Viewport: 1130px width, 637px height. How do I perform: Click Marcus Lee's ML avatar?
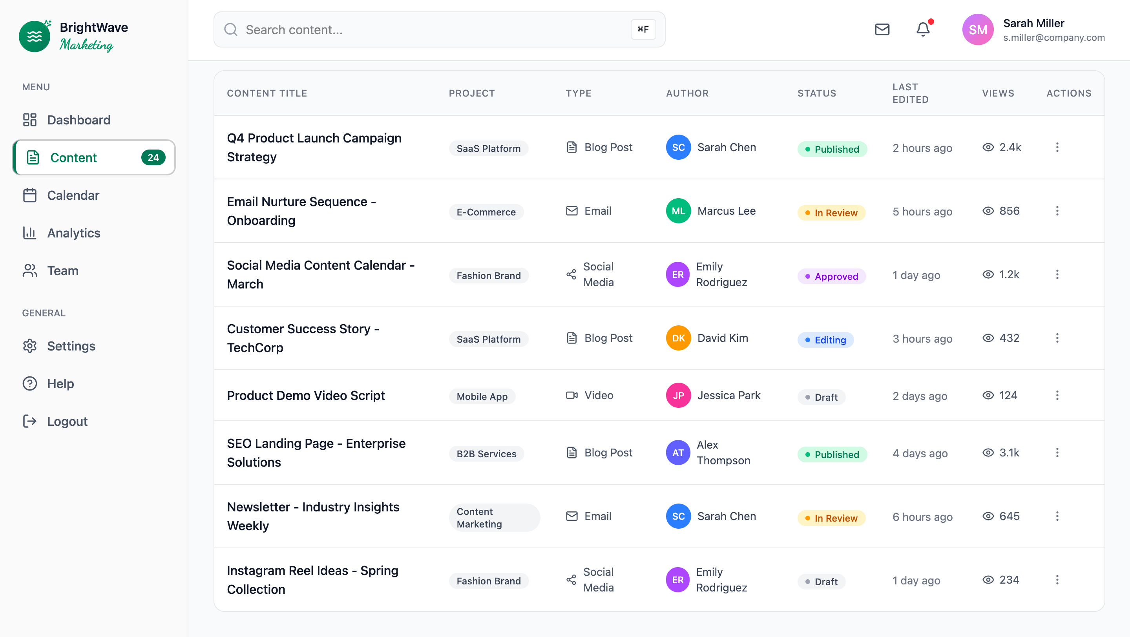678,211
